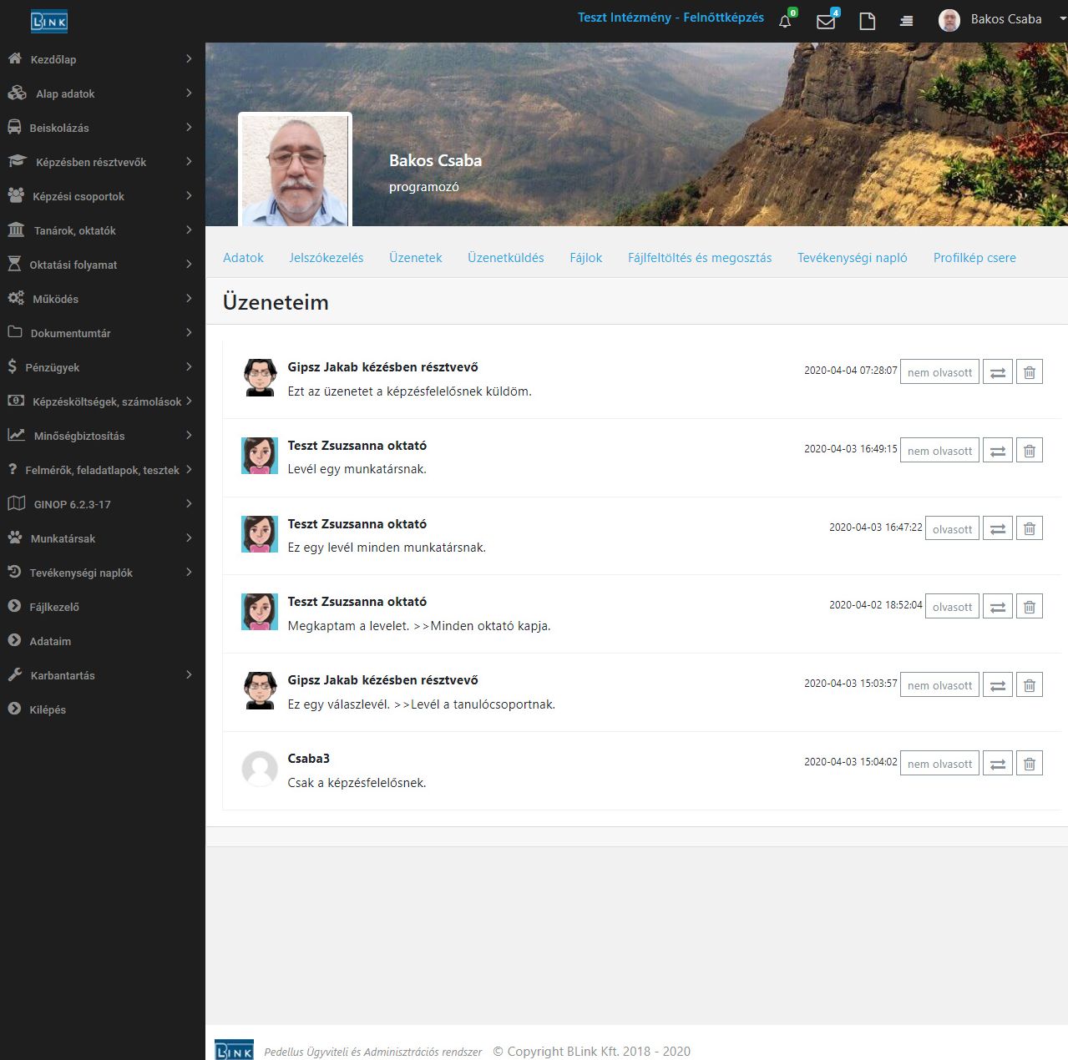
Task: Click the Kezdőlap home icon
Action: [x=15, y=59]
